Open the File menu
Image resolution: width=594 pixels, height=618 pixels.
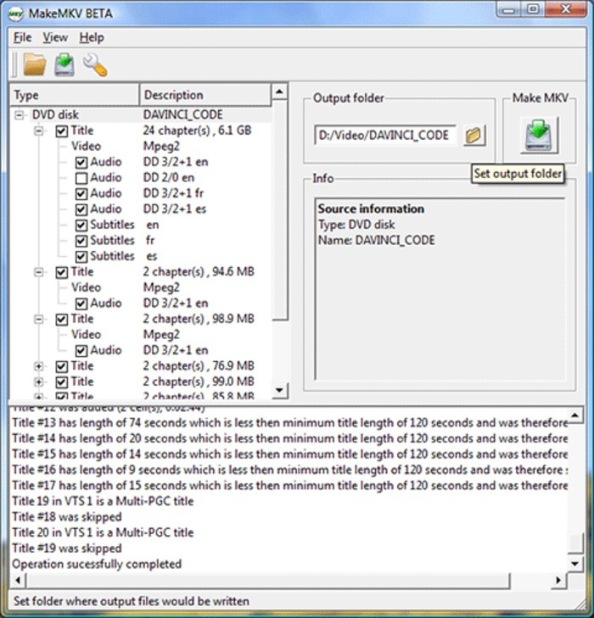[22, 37]
